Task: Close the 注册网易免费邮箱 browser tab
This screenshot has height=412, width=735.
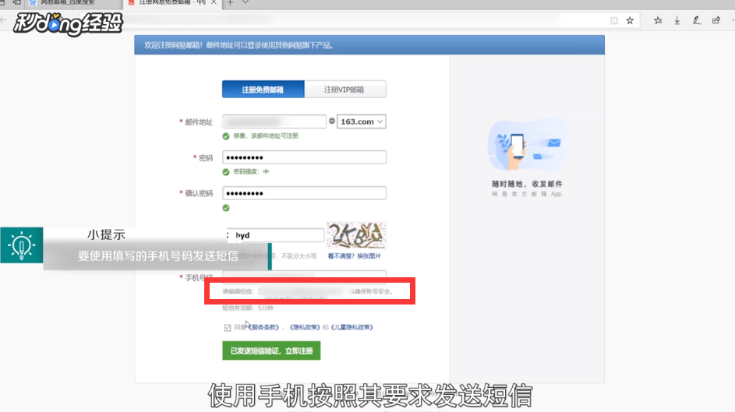Action: click(214, 2)
